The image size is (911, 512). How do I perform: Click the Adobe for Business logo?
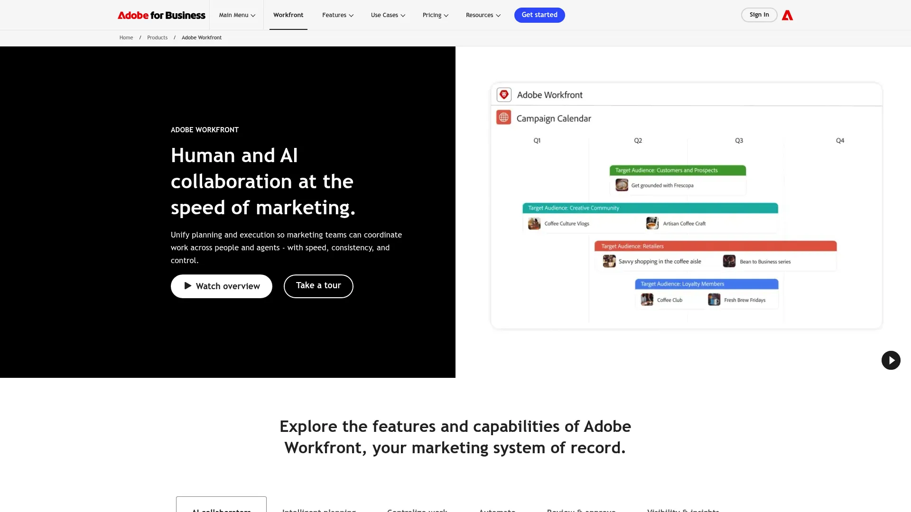(161, 15)
